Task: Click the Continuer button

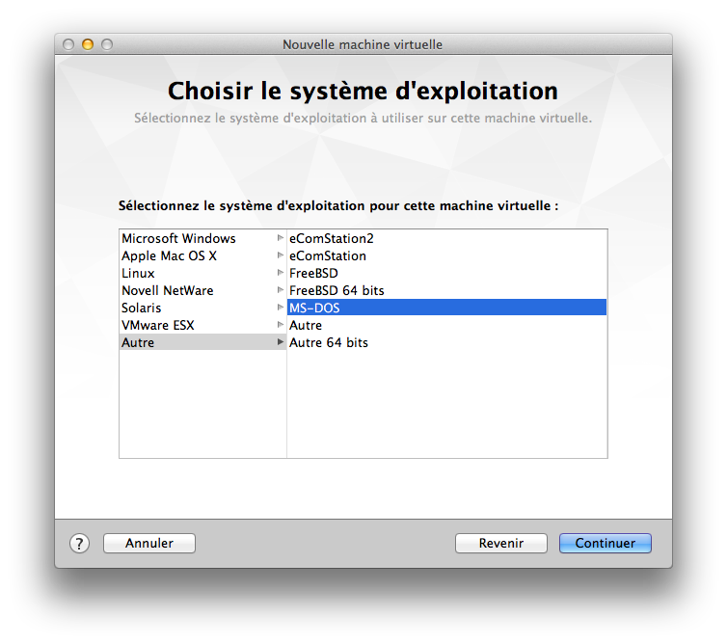Action: [x=606, y=543]
